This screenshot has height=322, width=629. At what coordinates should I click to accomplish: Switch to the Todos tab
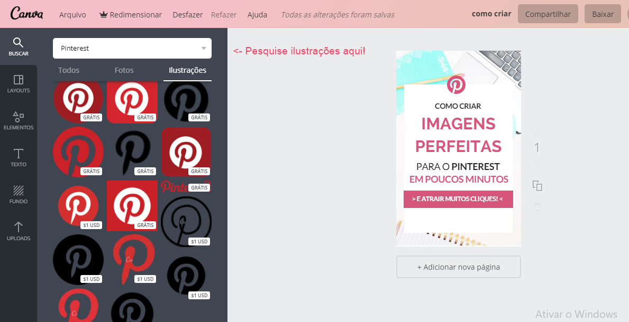click(69, 70)
